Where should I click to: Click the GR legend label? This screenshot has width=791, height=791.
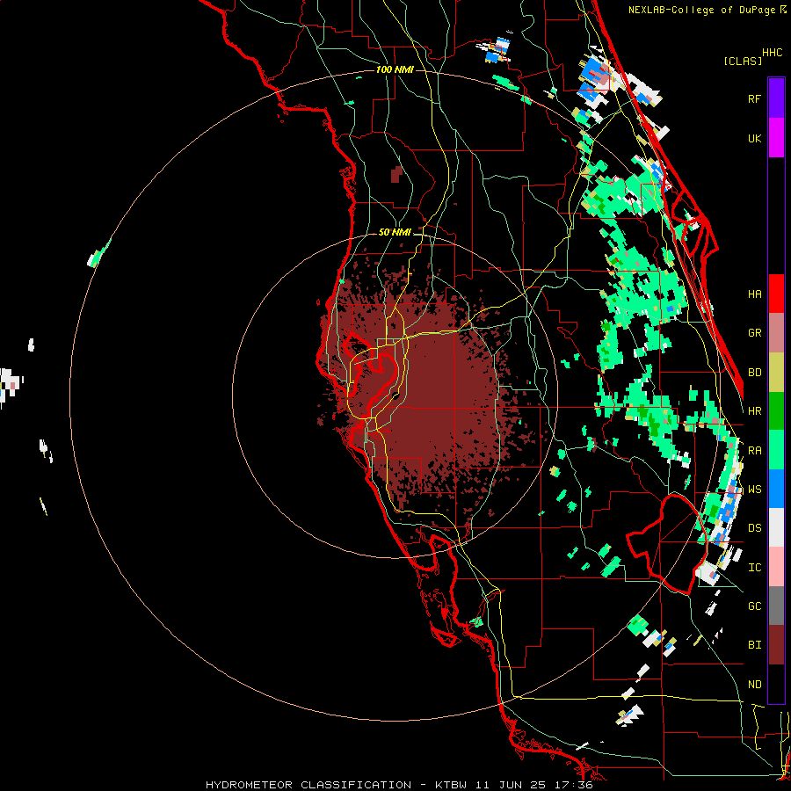[754, 333]
